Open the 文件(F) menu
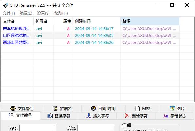The width and height of the screenshot is (195, 131). tap(9, 13)
